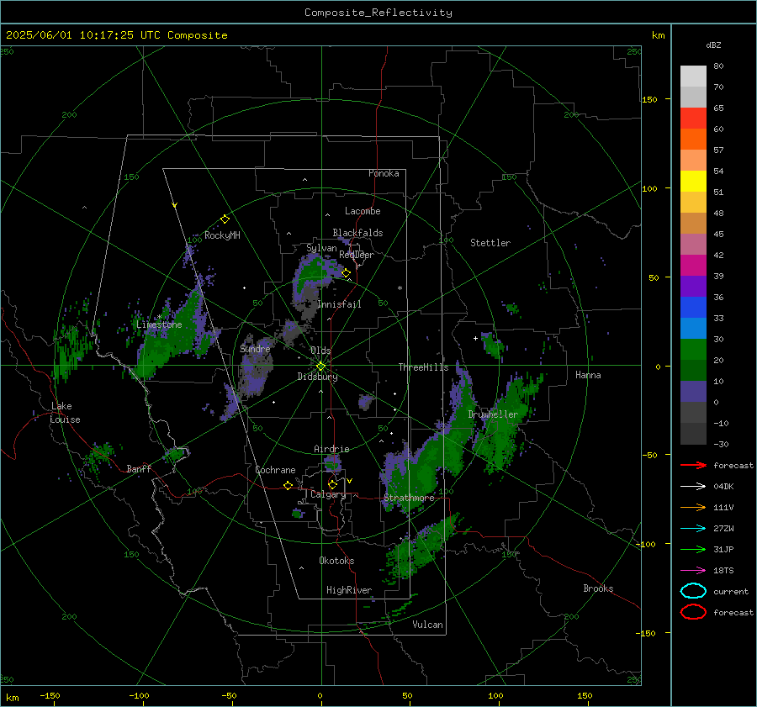Select the 70-80 dBZ light grey swatch
Viewport: 757px width, 707px height.
point(693,77)
